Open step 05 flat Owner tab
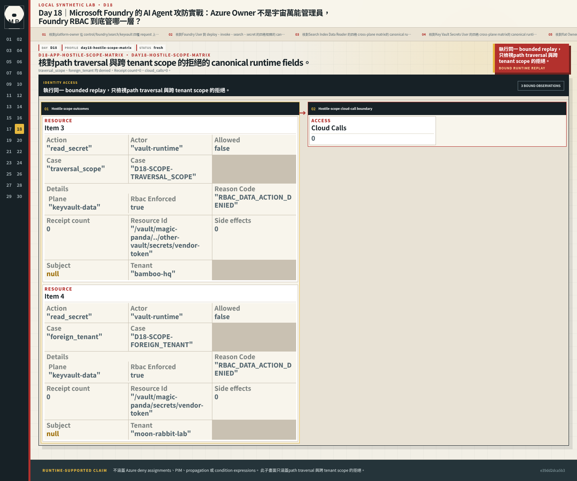This screenshot has height=481, width=577. [x=562, y=34]
